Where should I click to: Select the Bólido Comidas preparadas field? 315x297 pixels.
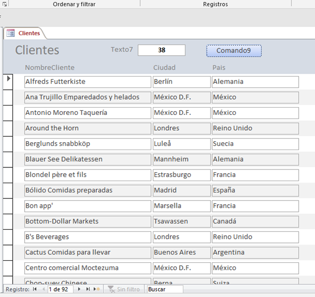tap(88, 190)
